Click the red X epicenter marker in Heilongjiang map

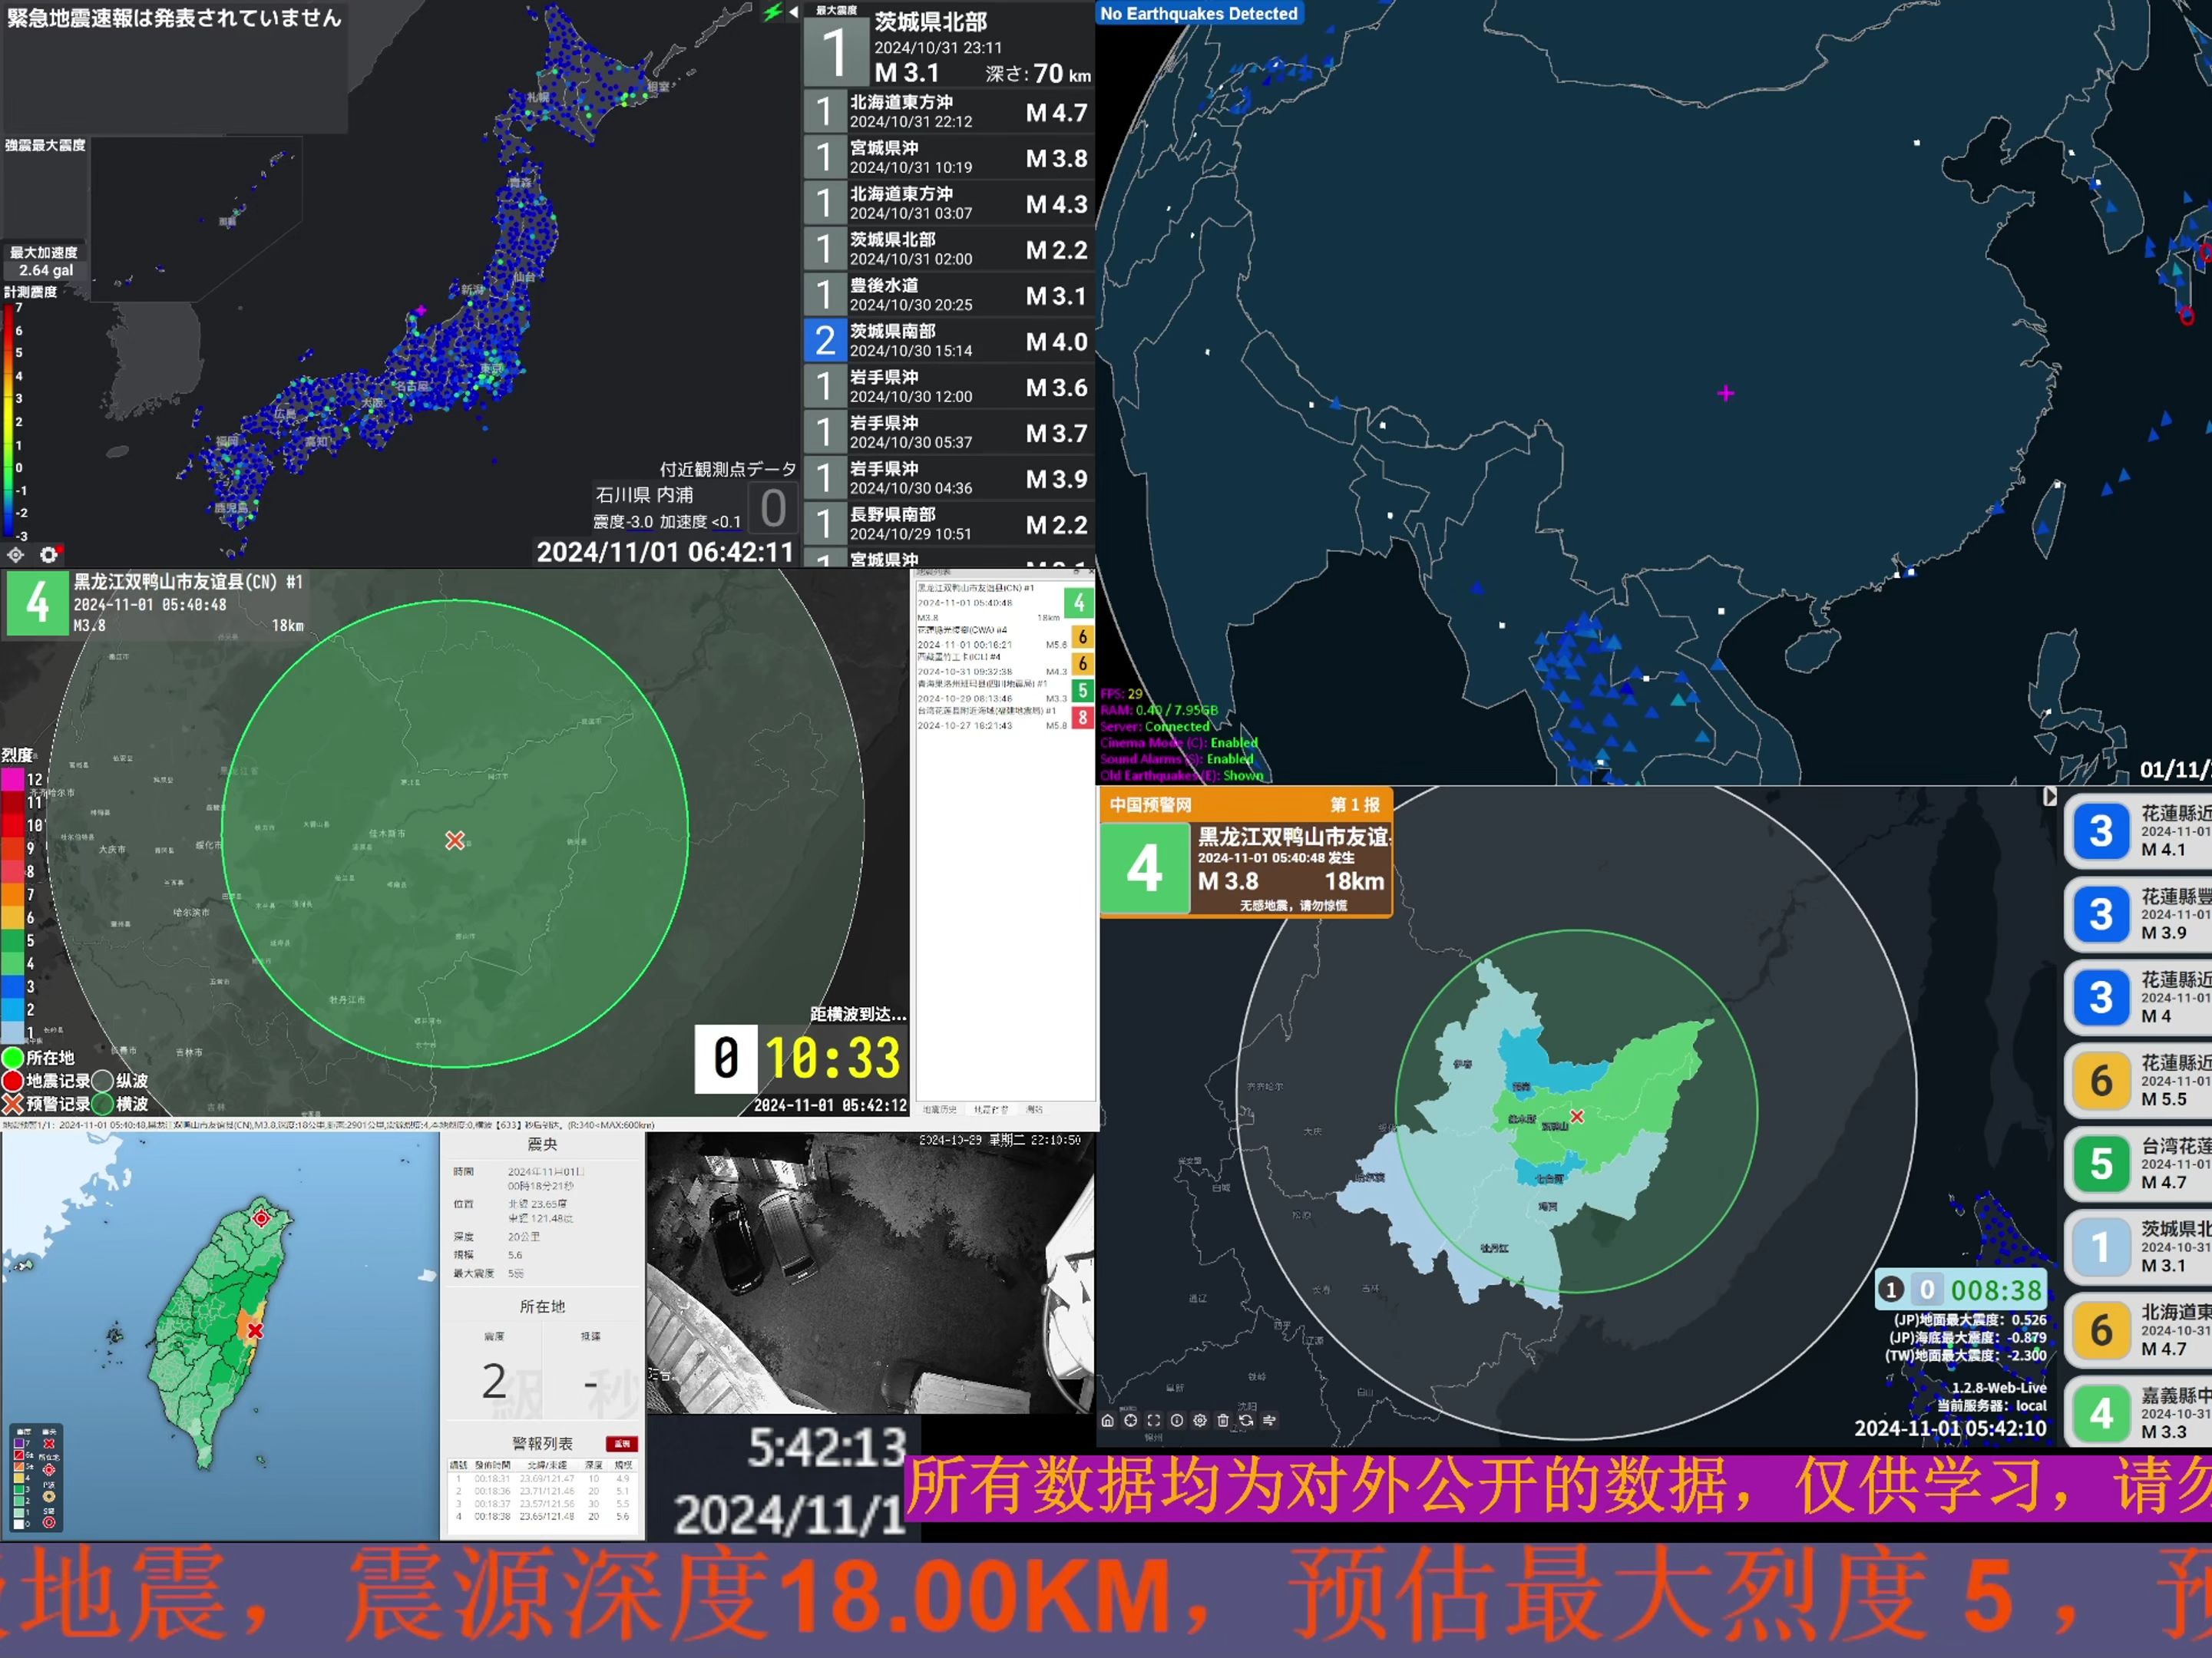(x=455, y=840)
